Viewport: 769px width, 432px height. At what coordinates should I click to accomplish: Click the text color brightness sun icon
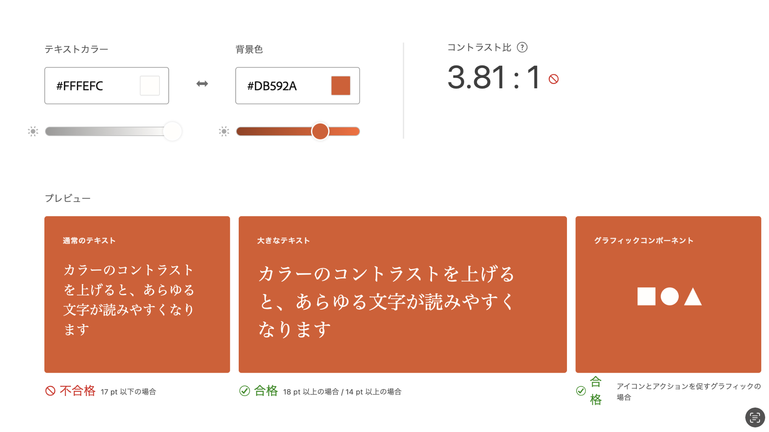point(33,132)
